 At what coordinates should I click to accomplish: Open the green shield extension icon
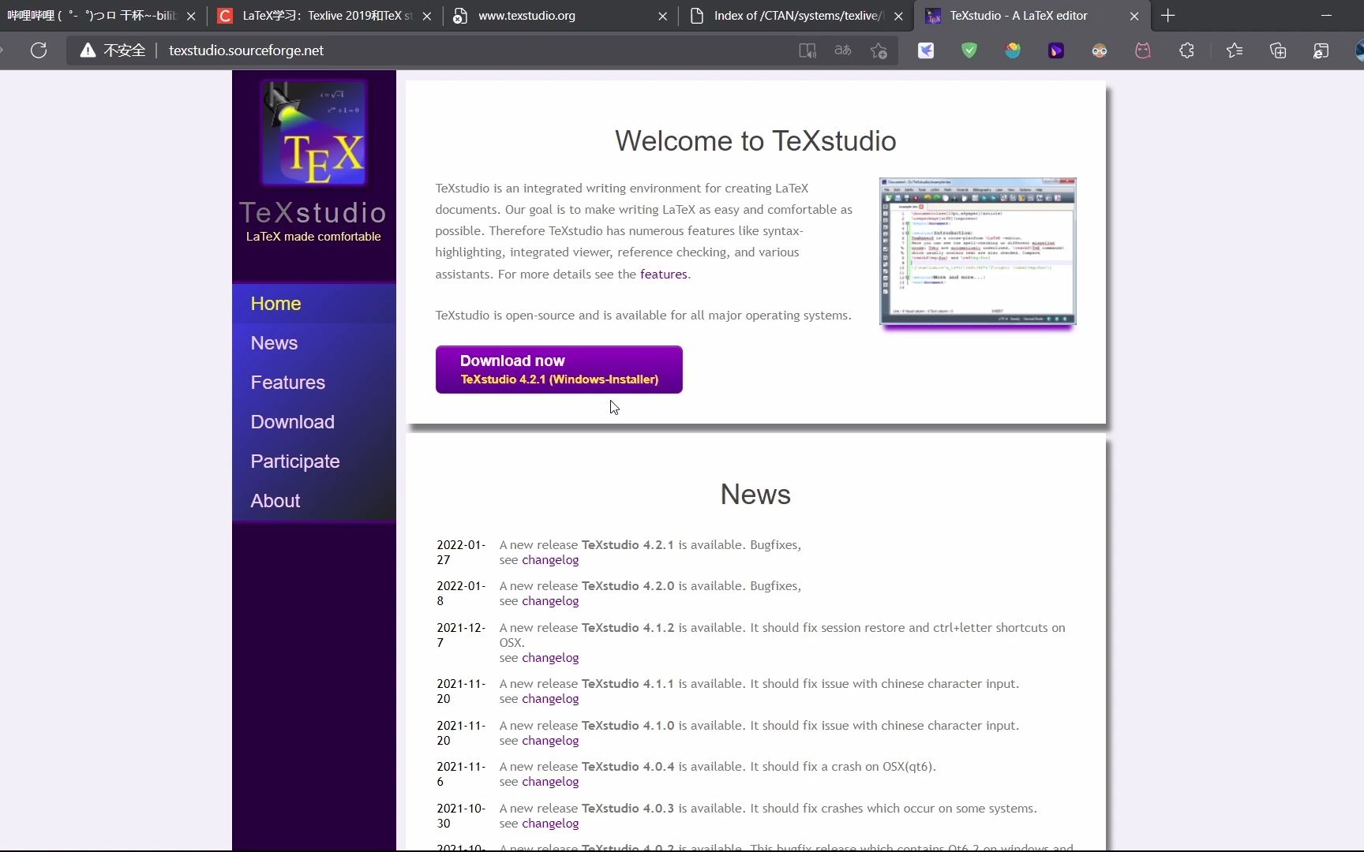[969, 50]
